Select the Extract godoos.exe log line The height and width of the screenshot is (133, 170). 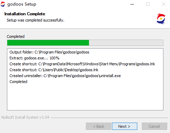pos(34,58)
